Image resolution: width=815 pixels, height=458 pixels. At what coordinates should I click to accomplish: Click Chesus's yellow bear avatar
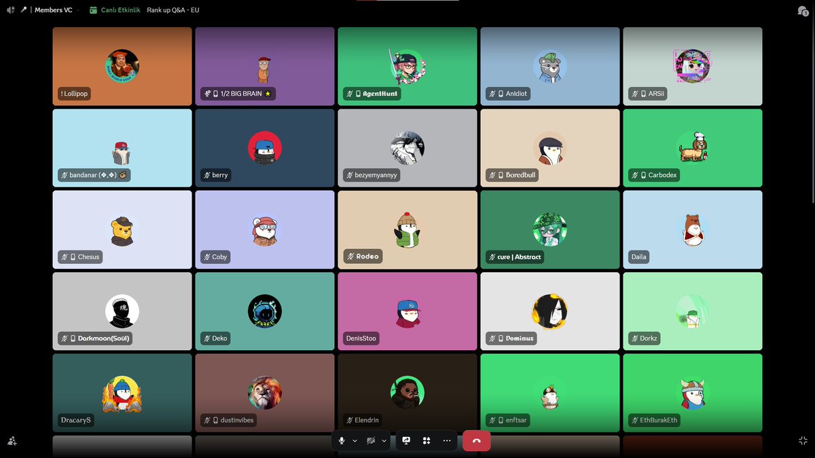coord(122,230)
